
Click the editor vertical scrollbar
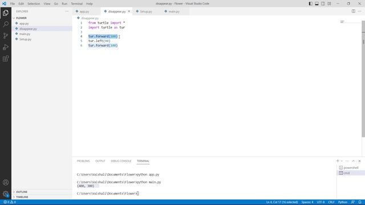(x=363, y=79)
